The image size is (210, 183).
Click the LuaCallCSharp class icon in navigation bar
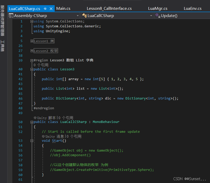(x=84, y=16)
